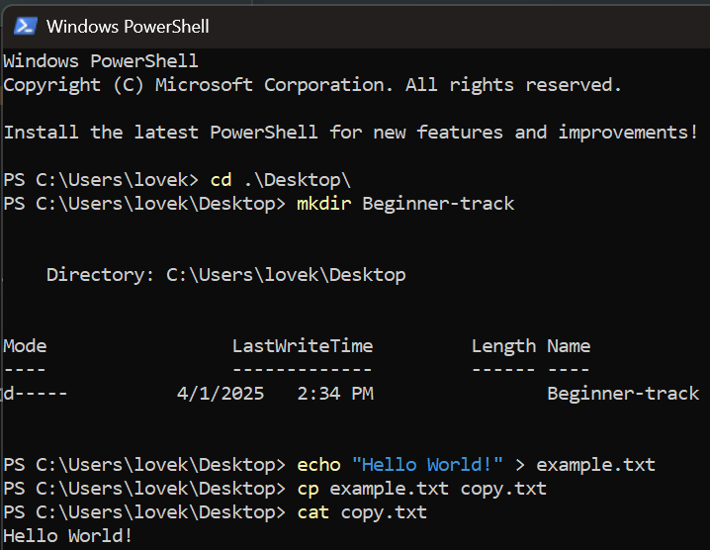Click the LastWriteTime column header

pos(303,346)
